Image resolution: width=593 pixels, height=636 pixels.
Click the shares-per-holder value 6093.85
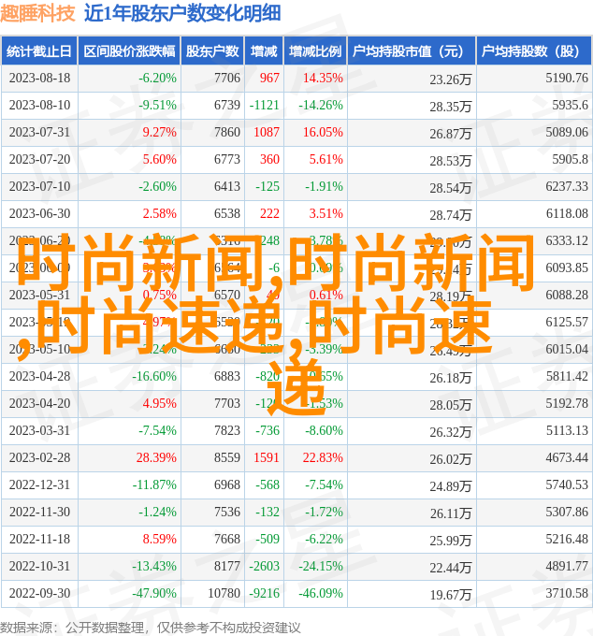tap(567, 268)
